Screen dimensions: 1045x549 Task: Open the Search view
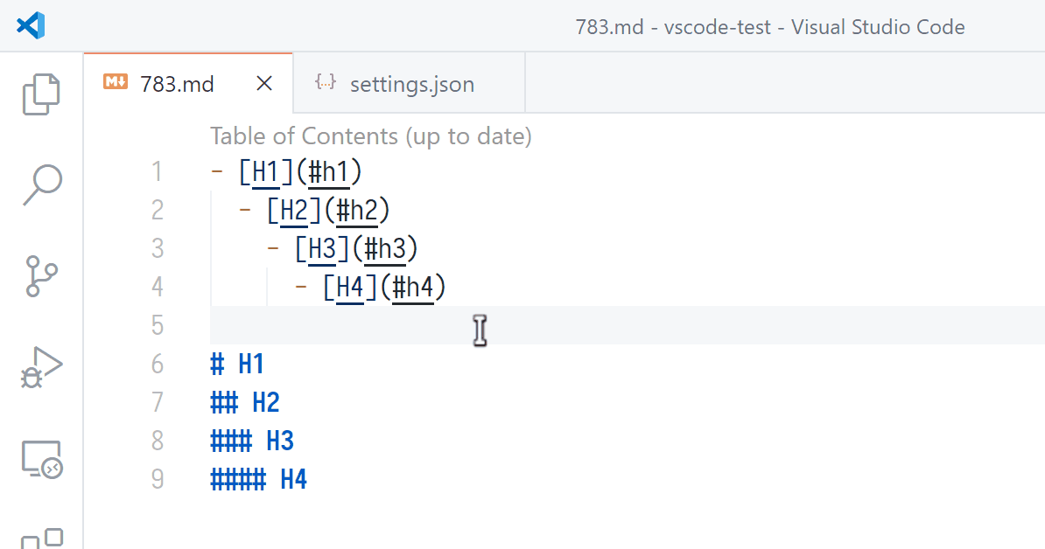[41, 185]
